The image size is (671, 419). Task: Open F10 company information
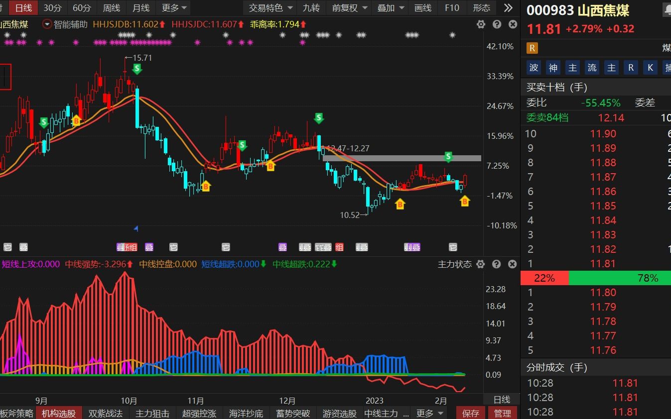tap(452, 7)
